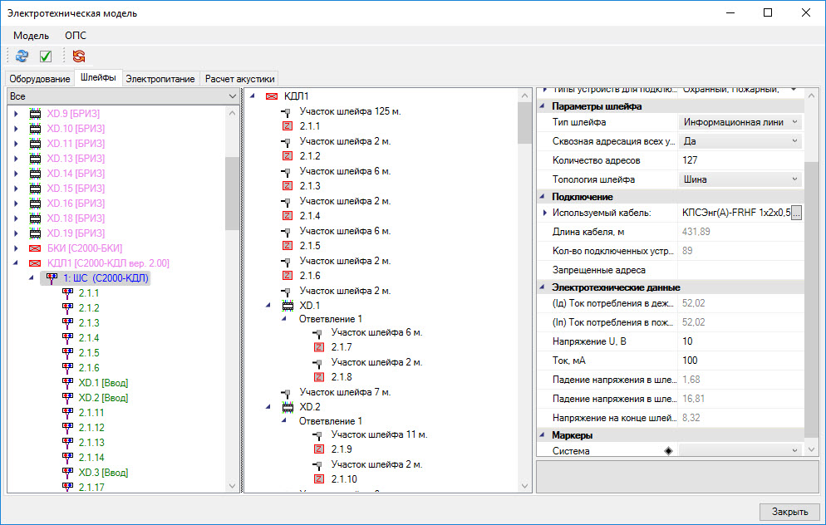Click the blue refresh arrows toolbar icon
This screenshot has height=525, width=826.
tap(22, 56)
